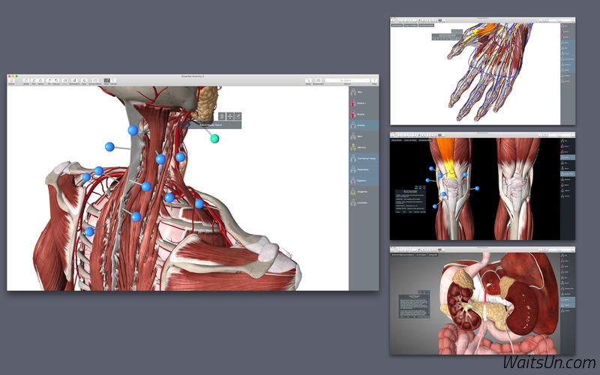600x375 pixels.
Task: Toggle the Skin layer at sidebar top
Action: pos(364,92)
